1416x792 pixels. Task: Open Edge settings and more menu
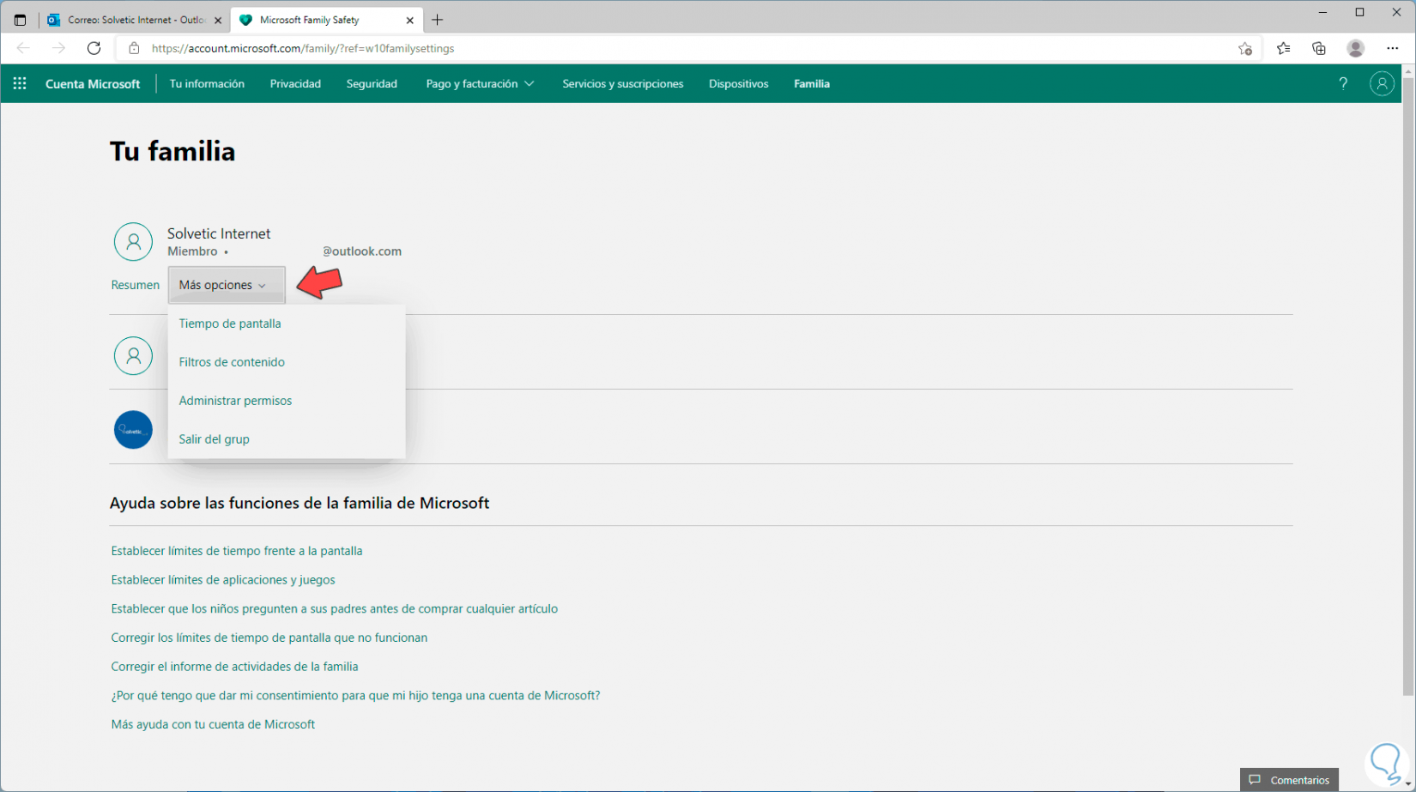pos(1393,48)
